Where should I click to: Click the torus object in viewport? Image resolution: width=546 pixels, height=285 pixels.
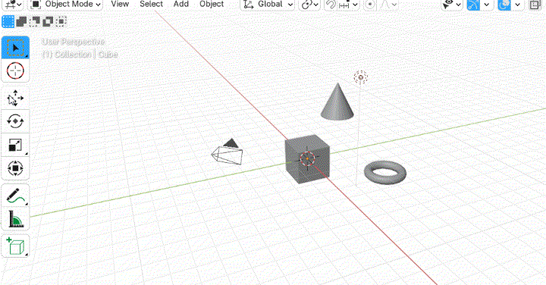385,172
